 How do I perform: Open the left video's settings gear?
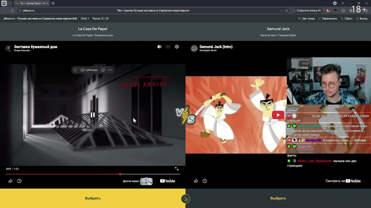pyautogui.click(x=177, y=47)
